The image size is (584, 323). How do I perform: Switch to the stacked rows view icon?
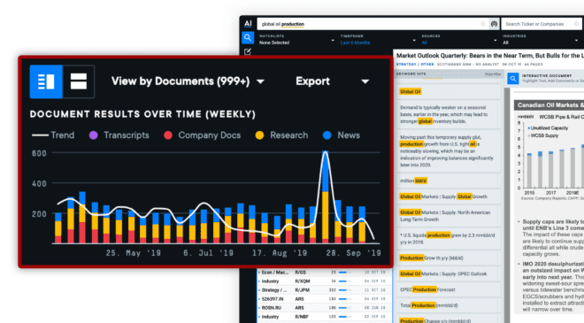79,81
